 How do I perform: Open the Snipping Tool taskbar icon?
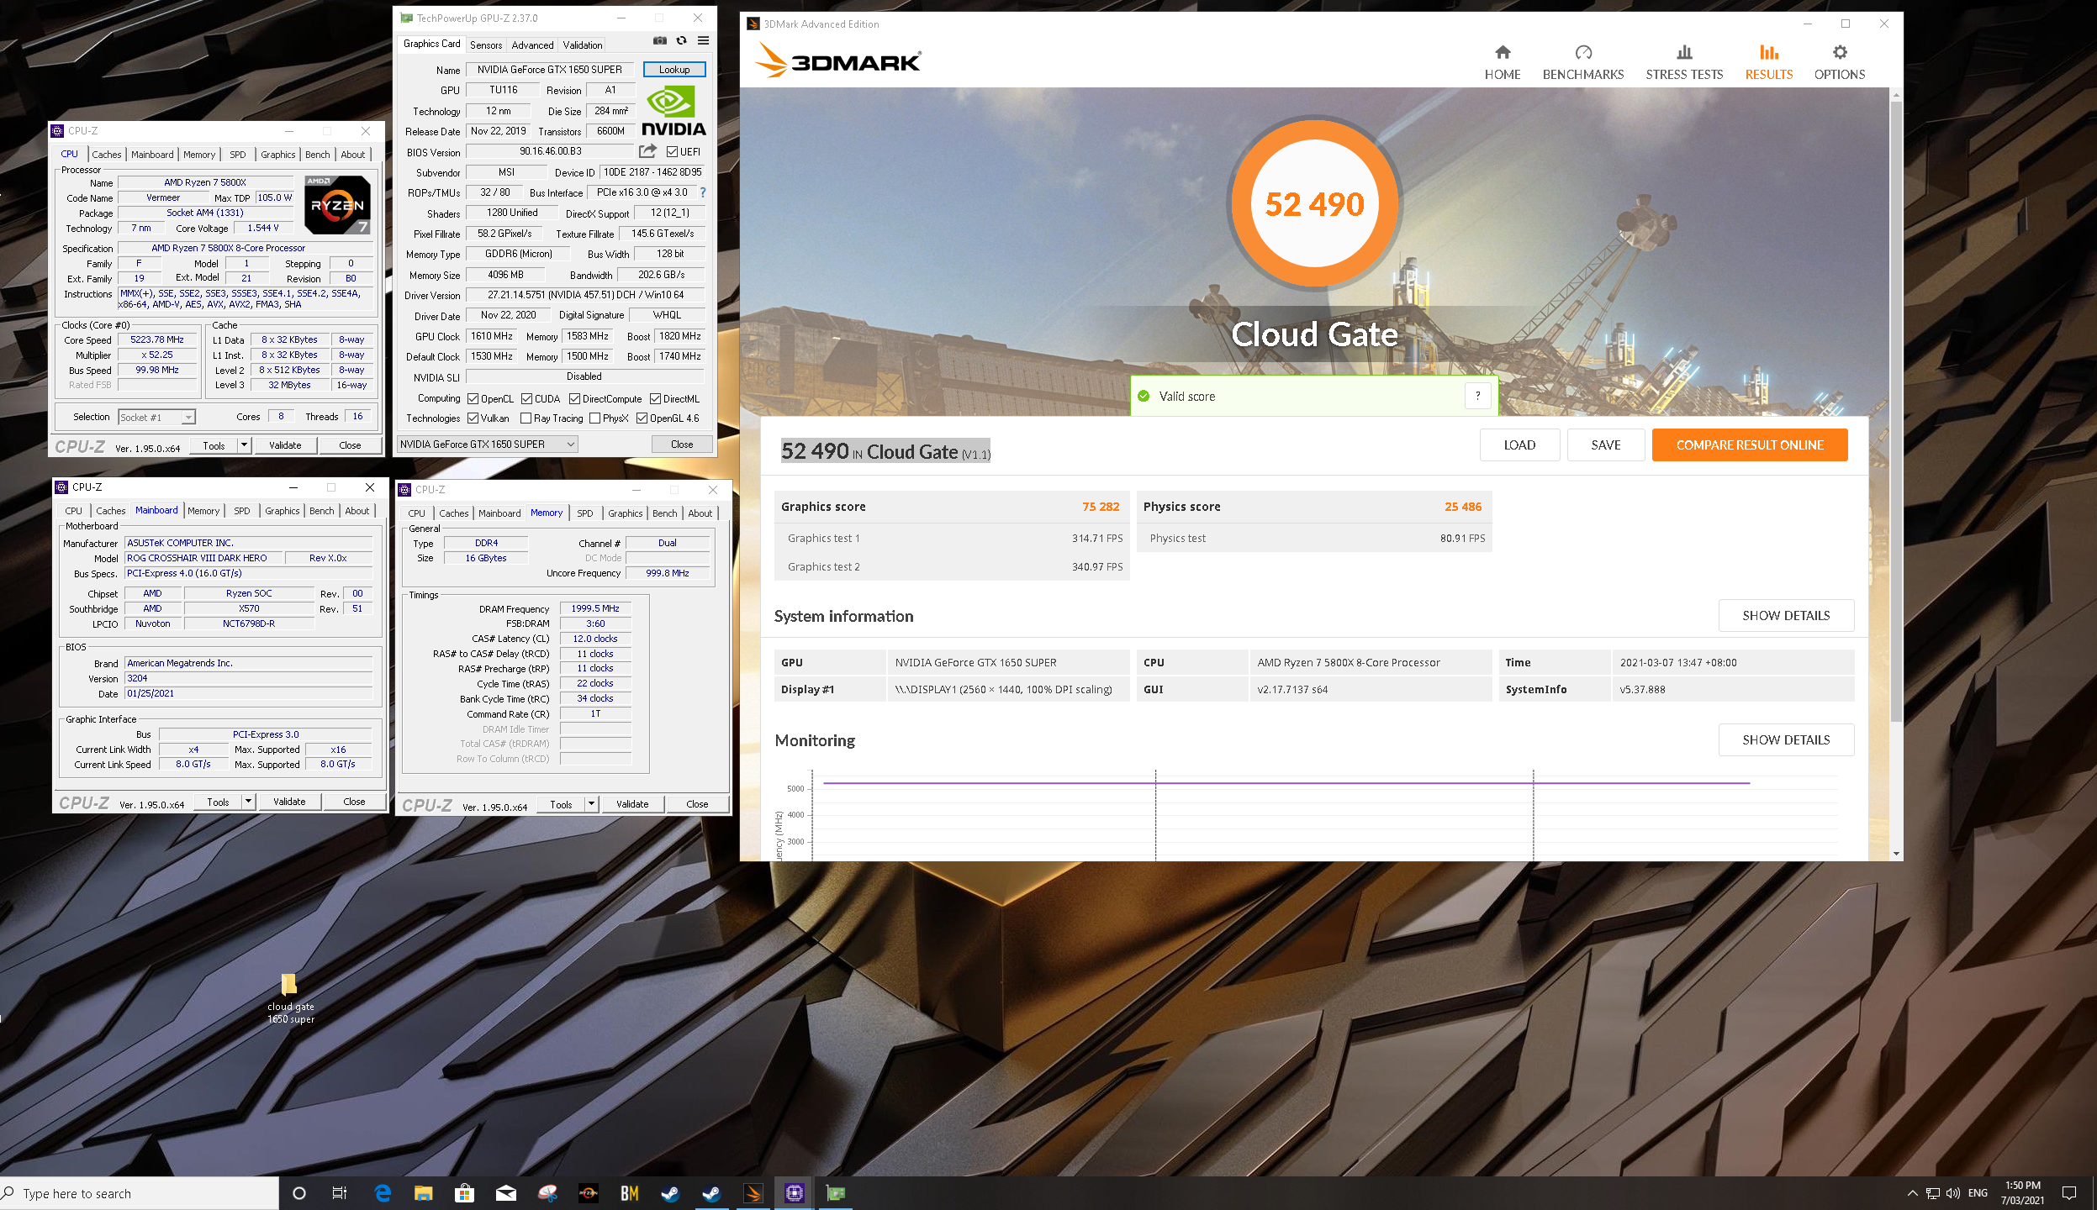pos(547,1193)
